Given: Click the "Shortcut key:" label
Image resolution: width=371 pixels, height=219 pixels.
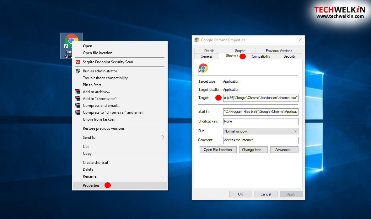Looking at the screenshot, I should click(208, 122).
